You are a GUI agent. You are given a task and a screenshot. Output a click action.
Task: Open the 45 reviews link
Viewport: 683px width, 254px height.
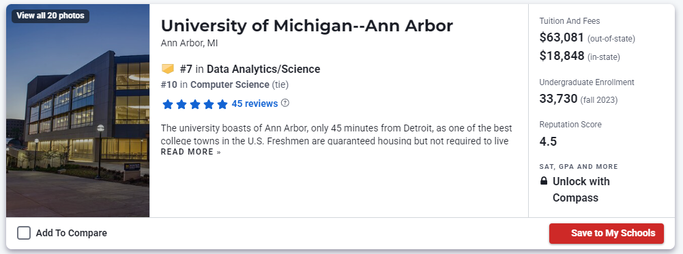(x=255, y=104)
